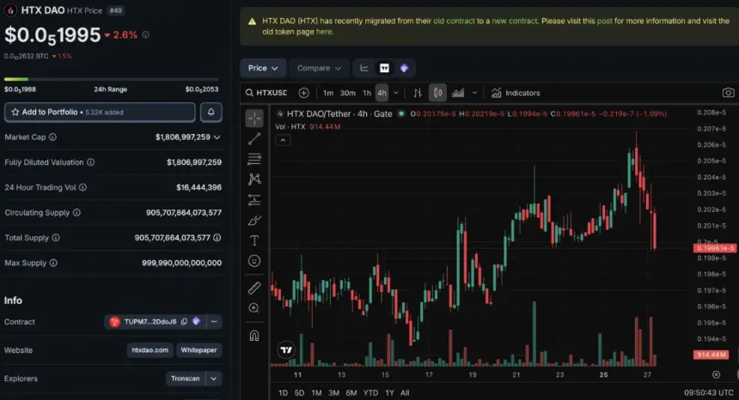Activate the zoom in tool
The image size is (739, 400).
point(254,308)
